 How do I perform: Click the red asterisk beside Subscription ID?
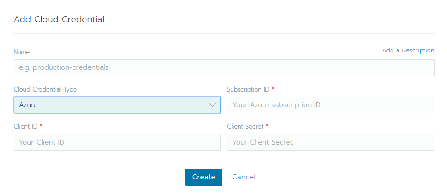pos(273,89)
